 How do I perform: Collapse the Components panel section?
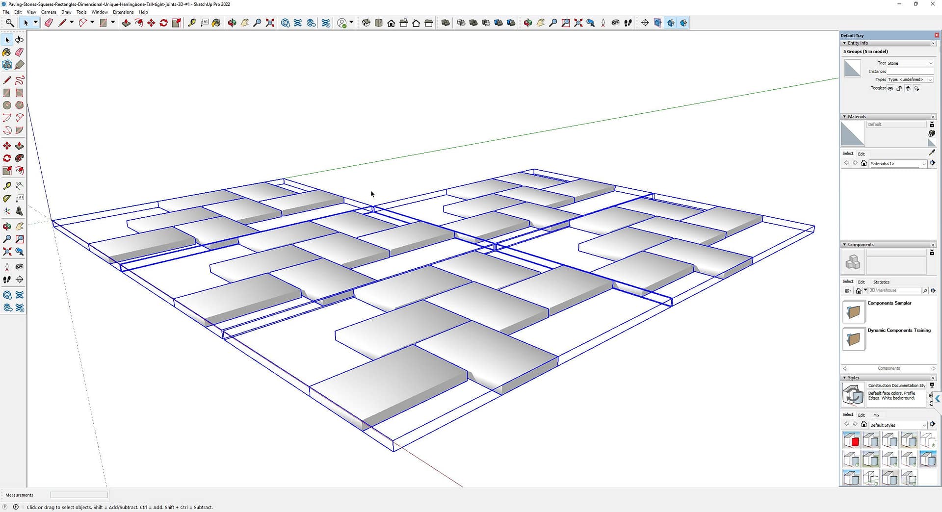tap(844, 245)
